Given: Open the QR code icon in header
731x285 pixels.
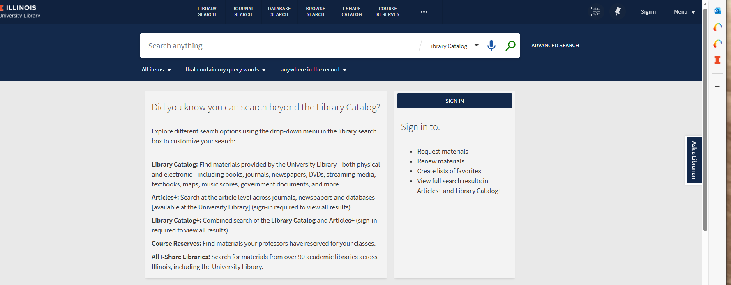Looking at the screenshot, I should (596, 11).
